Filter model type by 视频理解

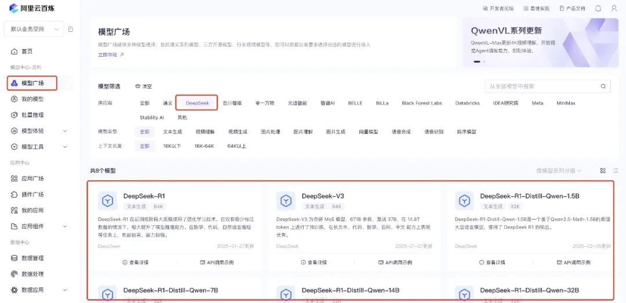tap(205, 132)
